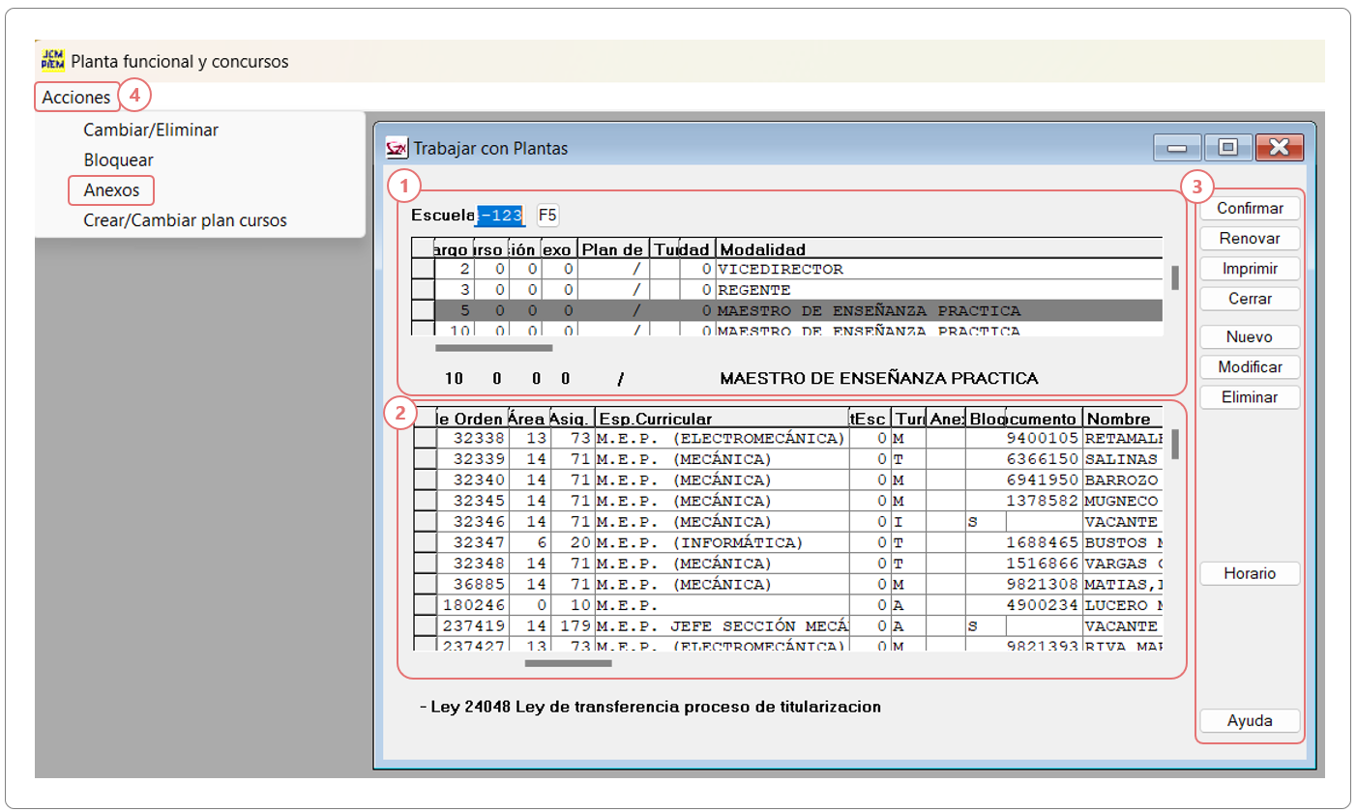Image resolution: width=1357 pixels, height=812 pixels.
Task: Click document number 9400105
Action: [x=1044, y=439]
